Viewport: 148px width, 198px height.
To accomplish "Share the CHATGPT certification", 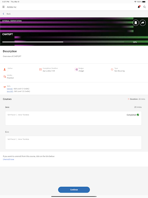I will [143, 23].
